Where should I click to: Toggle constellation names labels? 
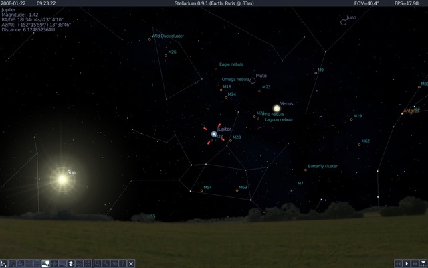12,263
